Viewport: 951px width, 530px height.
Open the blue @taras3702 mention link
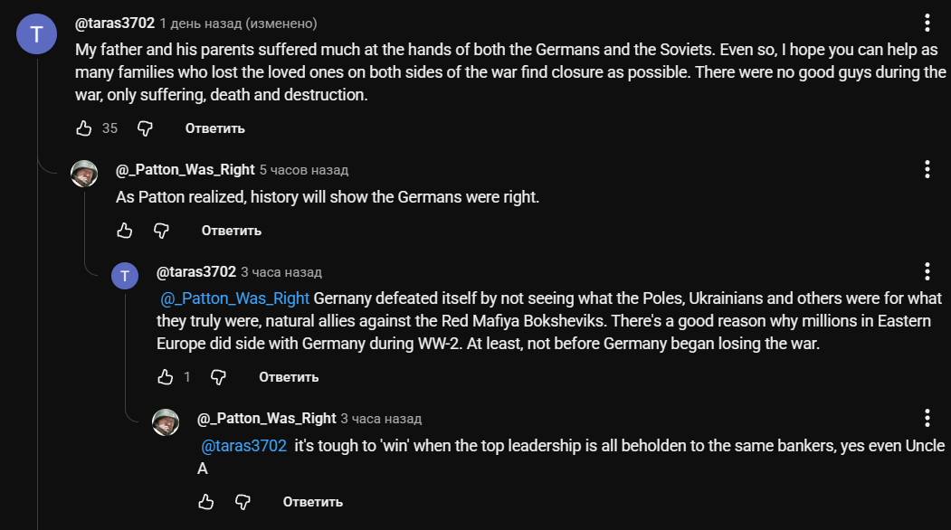point(243,446)
